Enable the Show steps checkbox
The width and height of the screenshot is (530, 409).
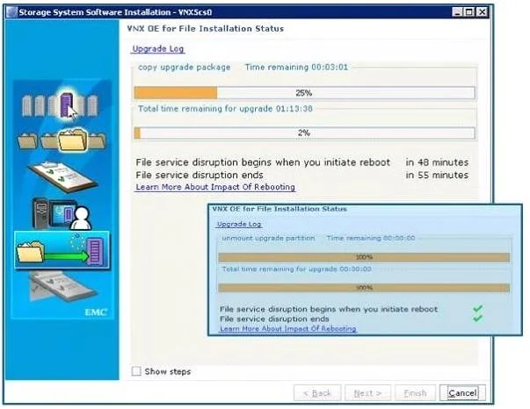[136, 371]
